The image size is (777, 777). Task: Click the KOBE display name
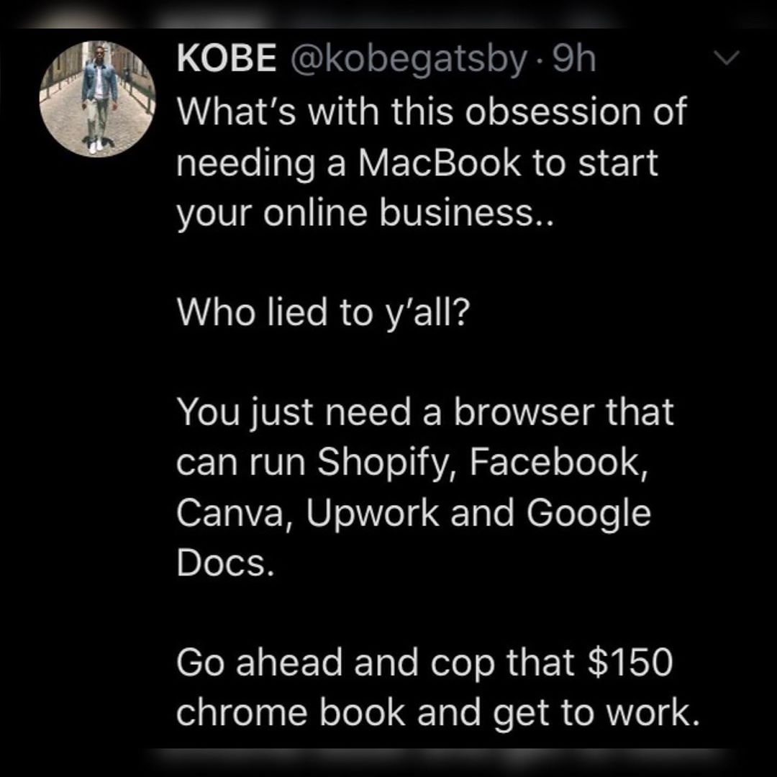227,58
